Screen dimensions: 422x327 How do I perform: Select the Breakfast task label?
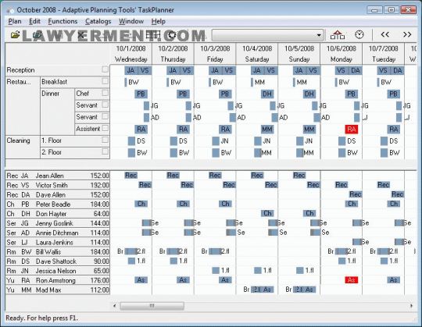54,82
